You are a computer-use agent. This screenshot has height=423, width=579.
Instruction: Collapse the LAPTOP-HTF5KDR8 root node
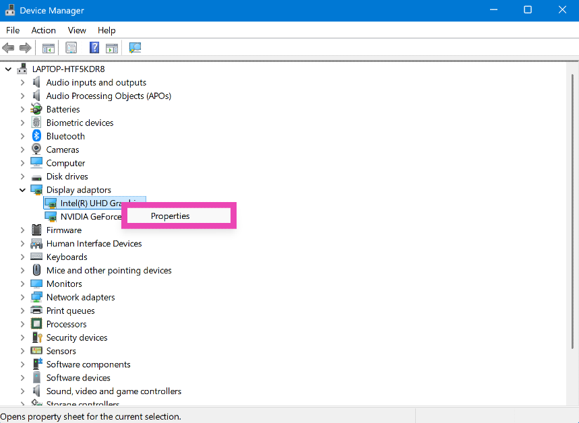9,69
